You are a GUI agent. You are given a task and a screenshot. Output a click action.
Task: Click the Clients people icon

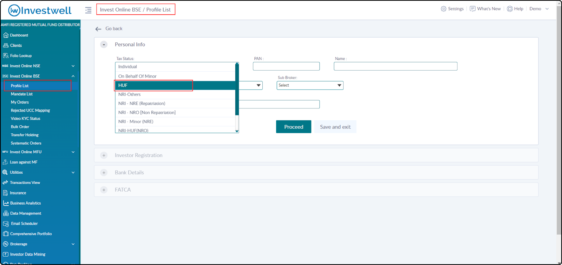[6, 45]
